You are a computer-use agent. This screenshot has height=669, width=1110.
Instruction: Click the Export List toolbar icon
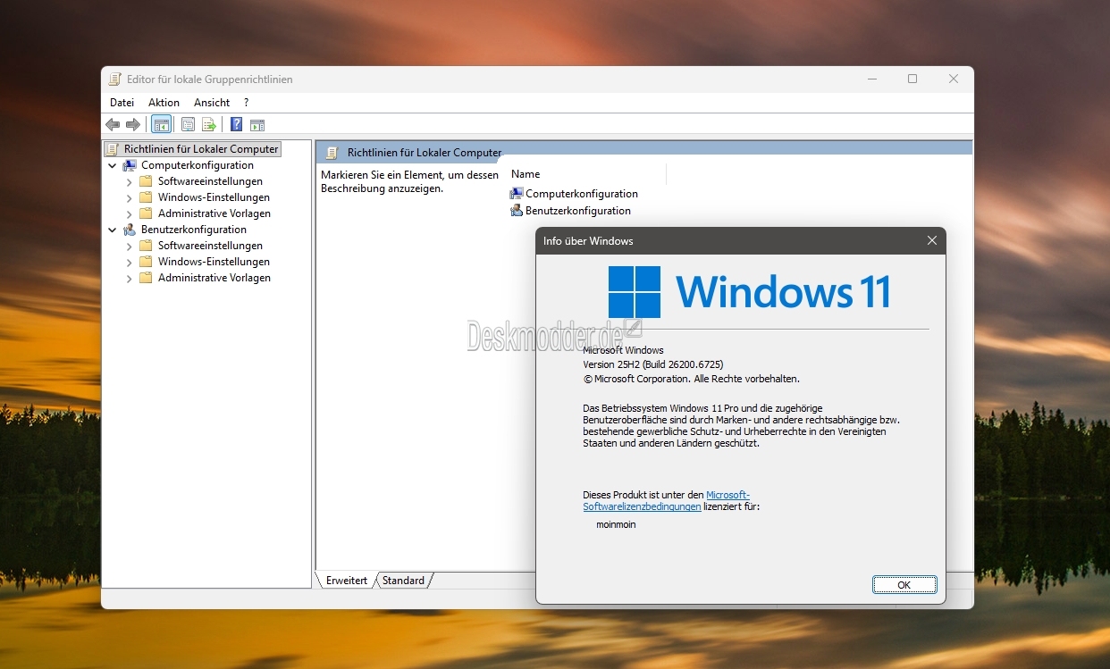coord(209,125)
